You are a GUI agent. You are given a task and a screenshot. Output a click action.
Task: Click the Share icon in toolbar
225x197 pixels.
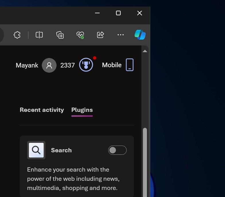100,35
